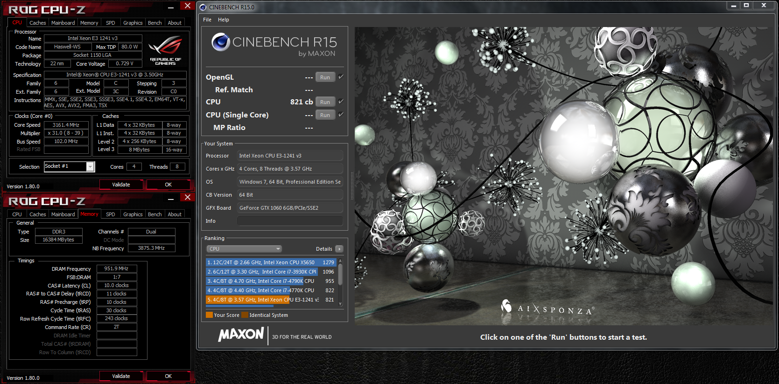Select ranking entry Intel Xeon CPU X5650

point(271,262)
